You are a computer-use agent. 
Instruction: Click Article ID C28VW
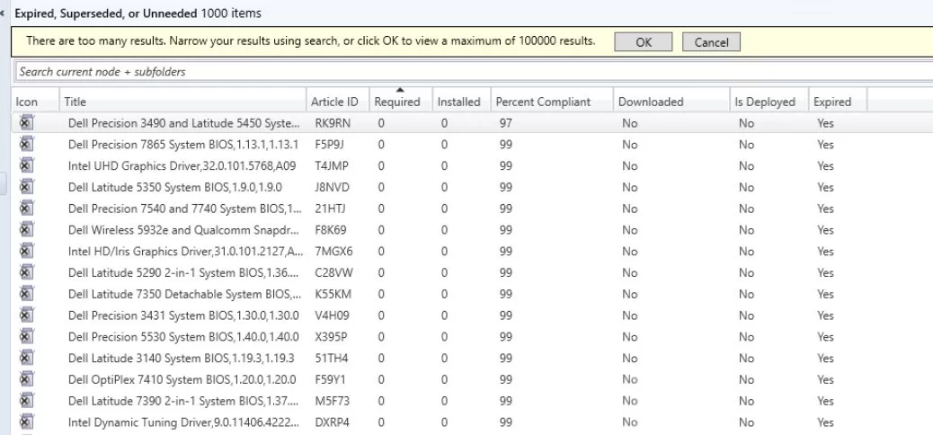pyautogui.click(x=333, y=273)
